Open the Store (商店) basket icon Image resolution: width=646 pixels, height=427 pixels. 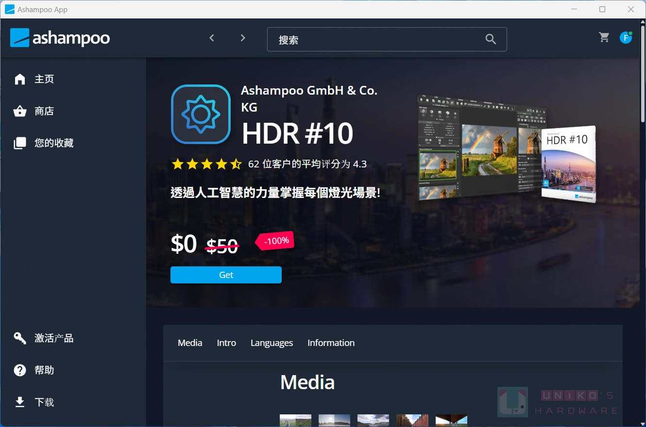[20, 111]
